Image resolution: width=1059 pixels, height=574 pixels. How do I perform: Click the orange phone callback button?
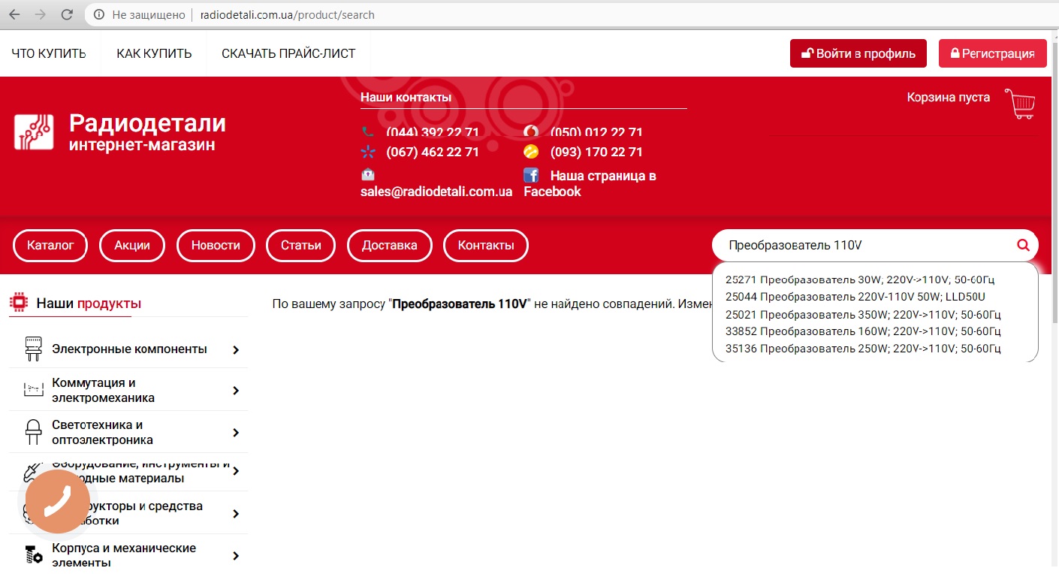point(58,501)
